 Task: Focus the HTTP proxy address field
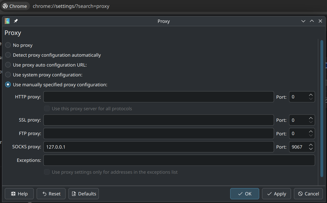tap(159, 97)
